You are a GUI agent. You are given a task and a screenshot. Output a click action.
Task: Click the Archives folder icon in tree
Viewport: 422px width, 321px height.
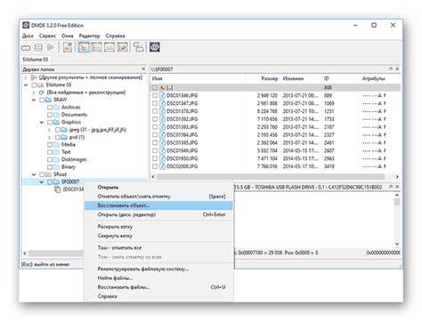click(x=56, y=108)
